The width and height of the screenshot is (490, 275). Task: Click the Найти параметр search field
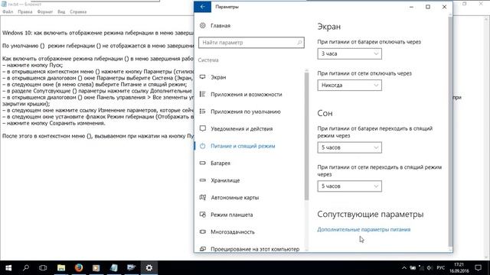pyautogui.click(x=251, y=43)
